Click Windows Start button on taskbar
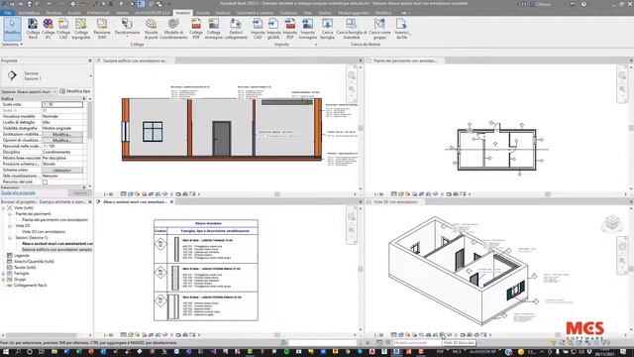 [x=6, y=352]
